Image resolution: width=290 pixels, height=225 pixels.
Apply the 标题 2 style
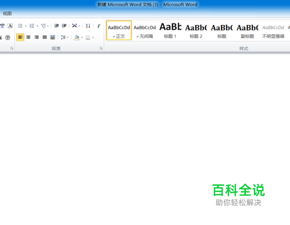[196, 30]
